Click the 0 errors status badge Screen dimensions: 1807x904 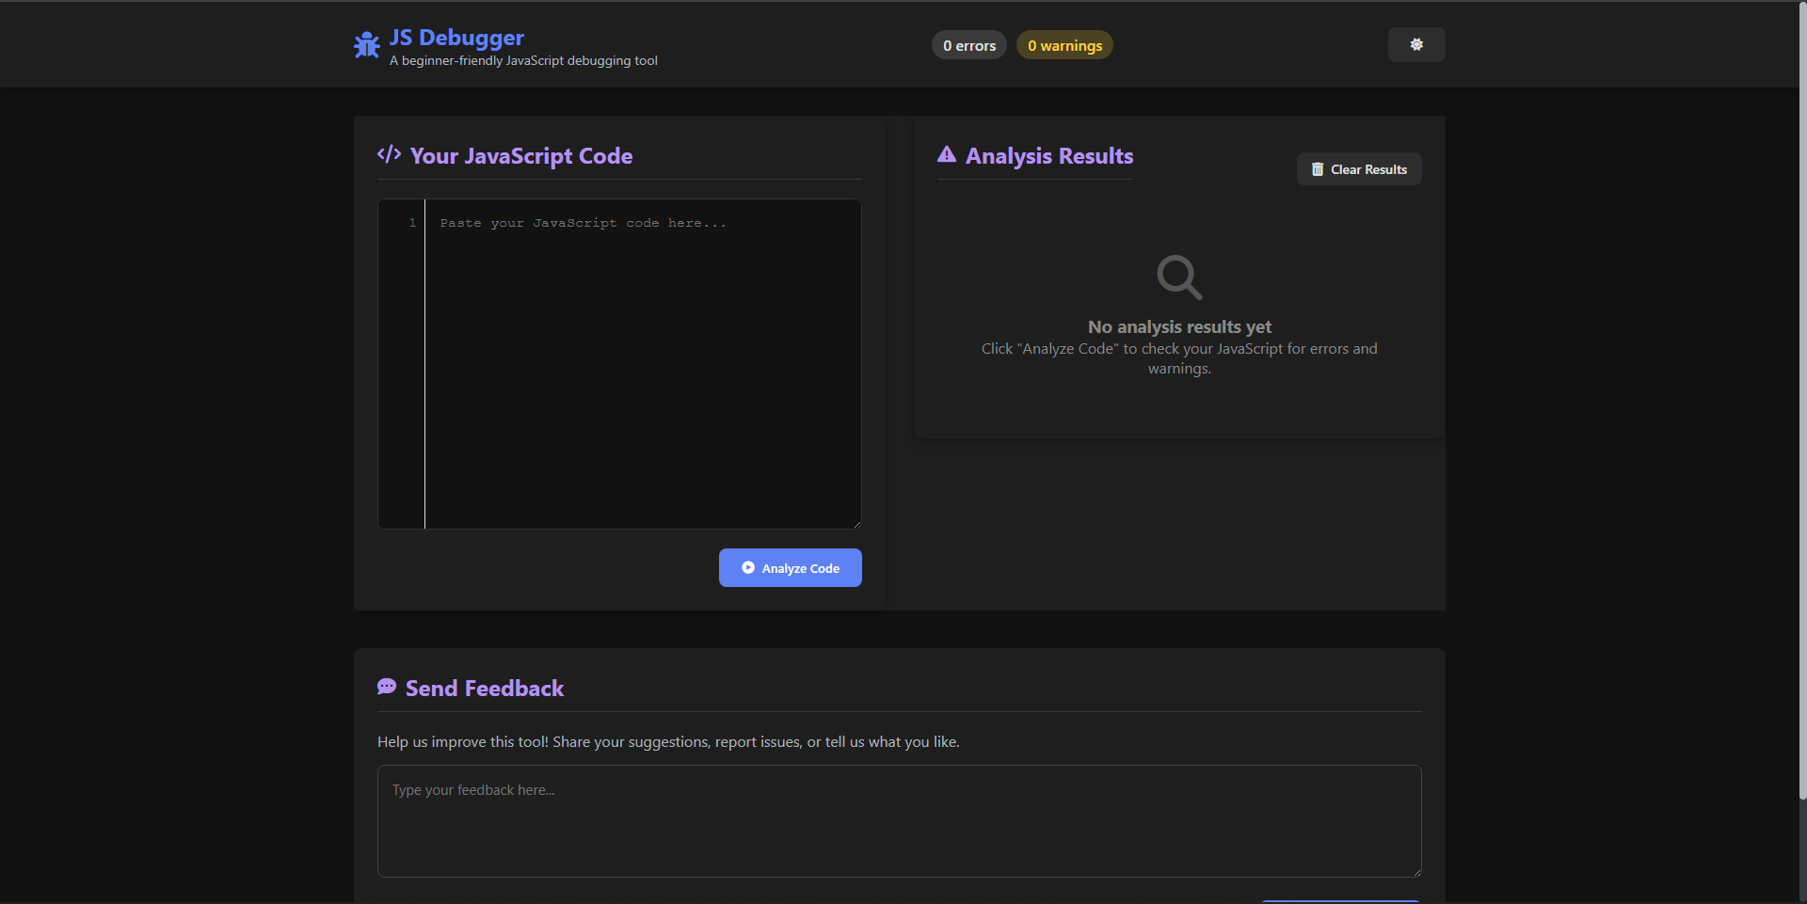click(x=968, y=44)
